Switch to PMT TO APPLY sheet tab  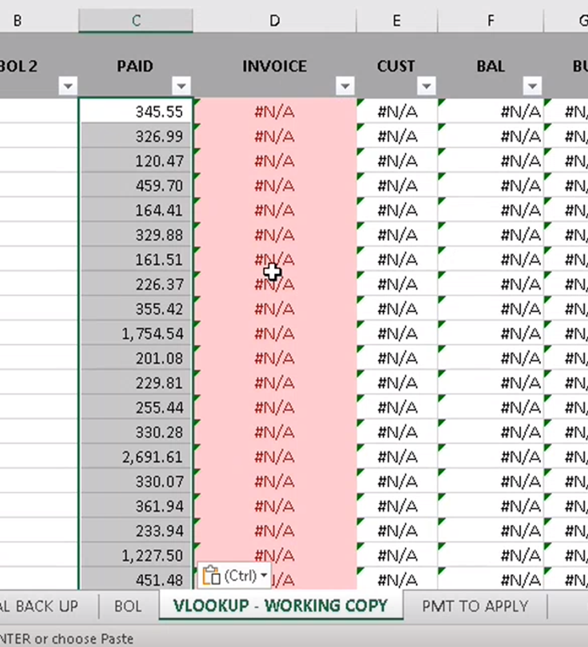[475, 606]
